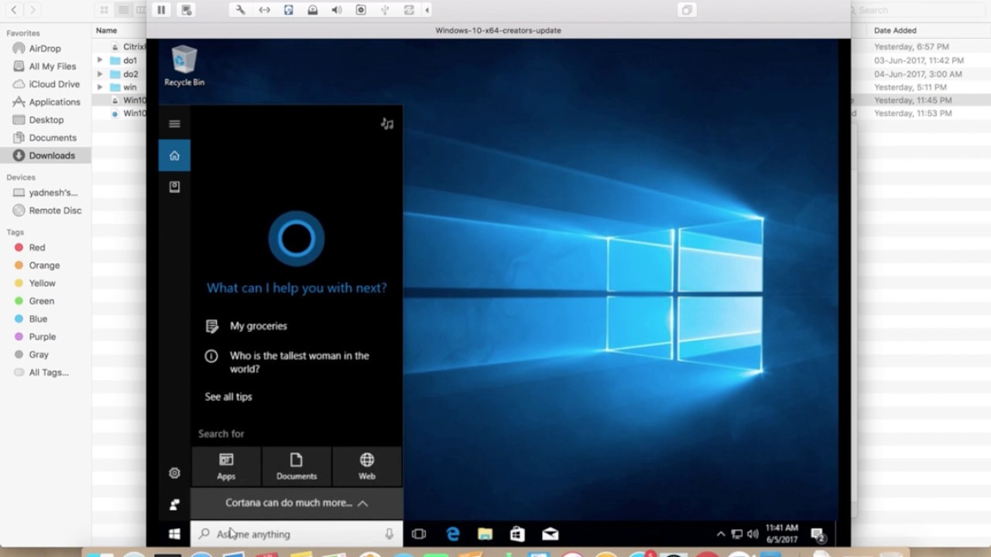Click the taskbar clock showing 11:41 AM
The height and width of the screenshot is (557, 991).
point(781,534)
